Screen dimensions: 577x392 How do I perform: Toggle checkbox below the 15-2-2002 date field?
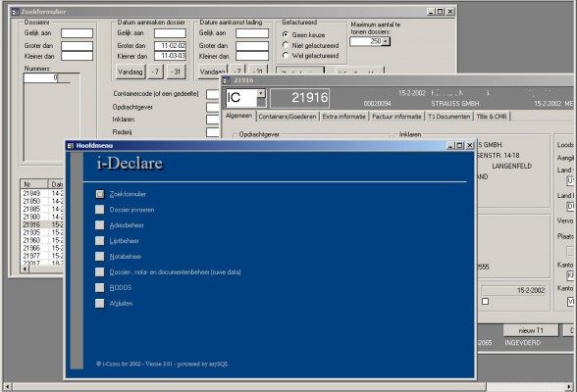486,301
